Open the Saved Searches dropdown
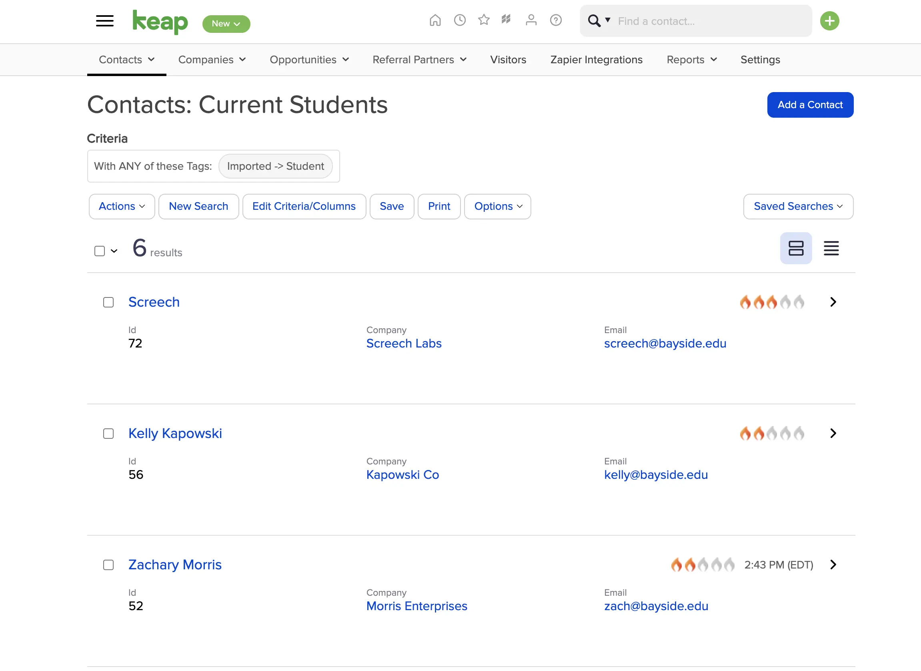This screenshot has width=921, height=671. point(797,207)
